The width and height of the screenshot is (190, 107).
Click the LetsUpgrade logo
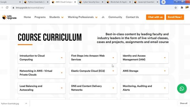click(9, 17)
